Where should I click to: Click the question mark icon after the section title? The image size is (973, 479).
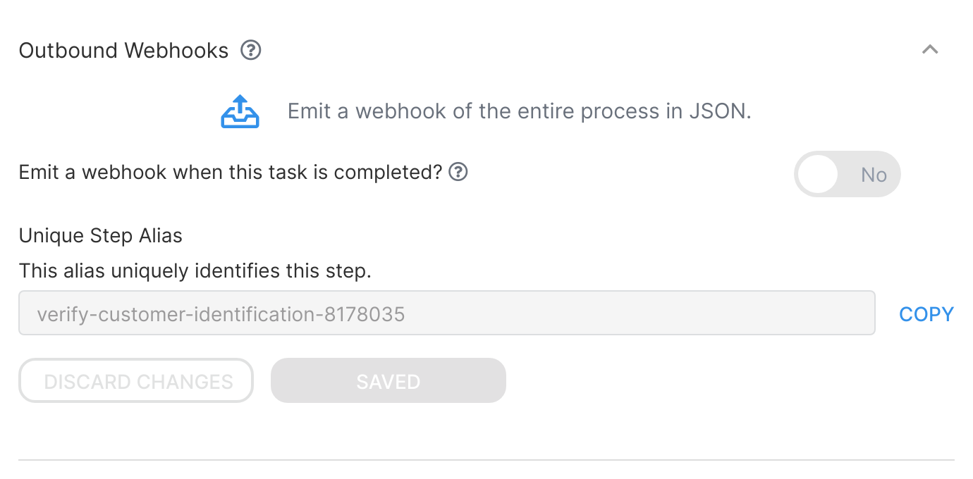250,49
